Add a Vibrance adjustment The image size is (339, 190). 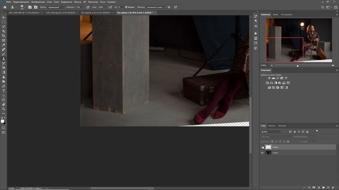click(x=286, y=78)
